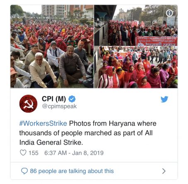
Task: Open the photo of marchers holding red banner
Action: coord(136,25)
